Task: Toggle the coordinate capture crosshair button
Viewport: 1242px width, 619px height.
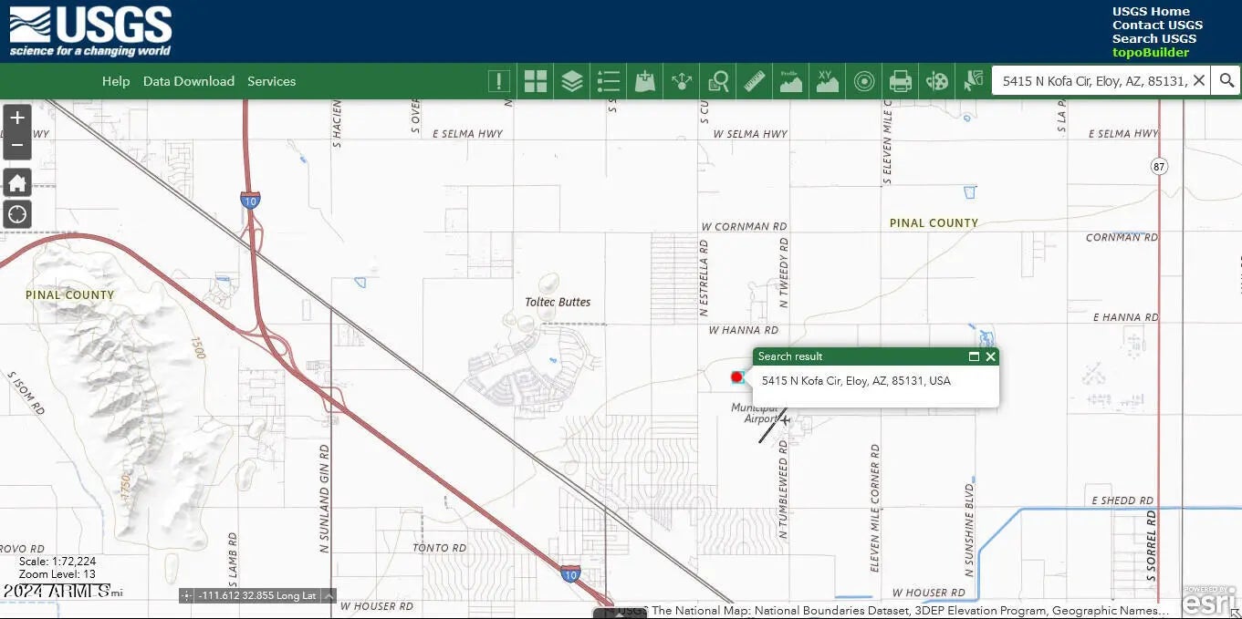Action: (x=186, y=595)
